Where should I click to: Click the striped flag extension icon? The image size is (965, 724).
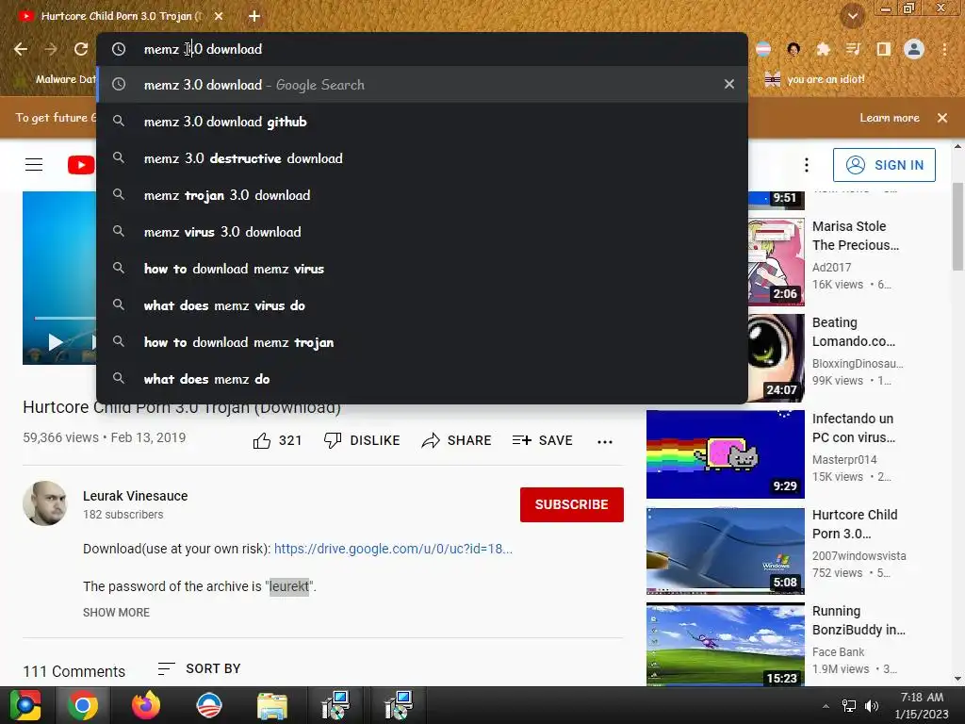[763, 49]
